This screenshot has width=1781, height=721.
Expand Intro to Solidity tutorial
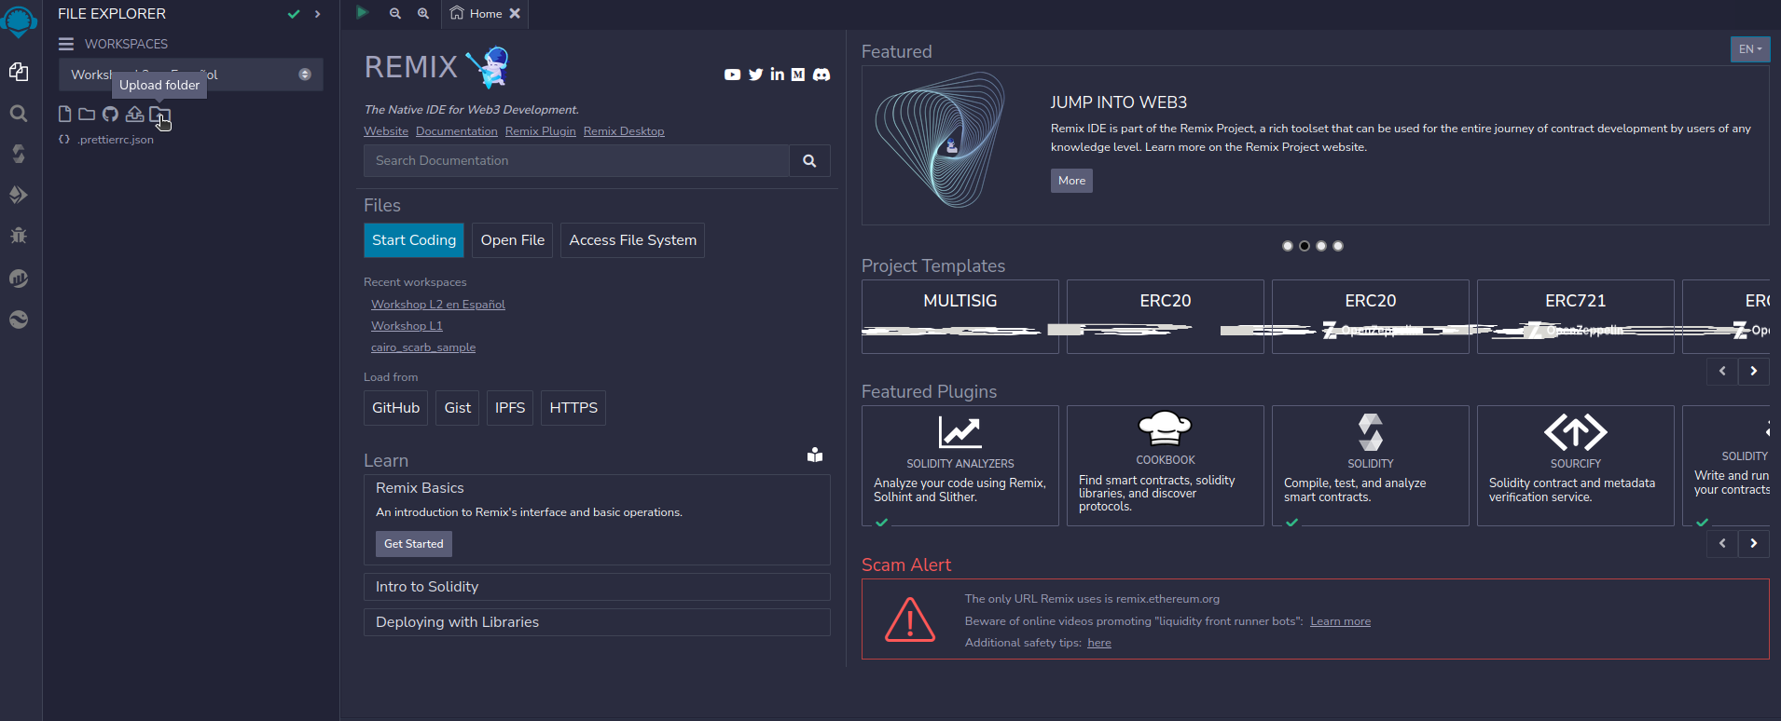pyautogui.click(x=597, y=587)
